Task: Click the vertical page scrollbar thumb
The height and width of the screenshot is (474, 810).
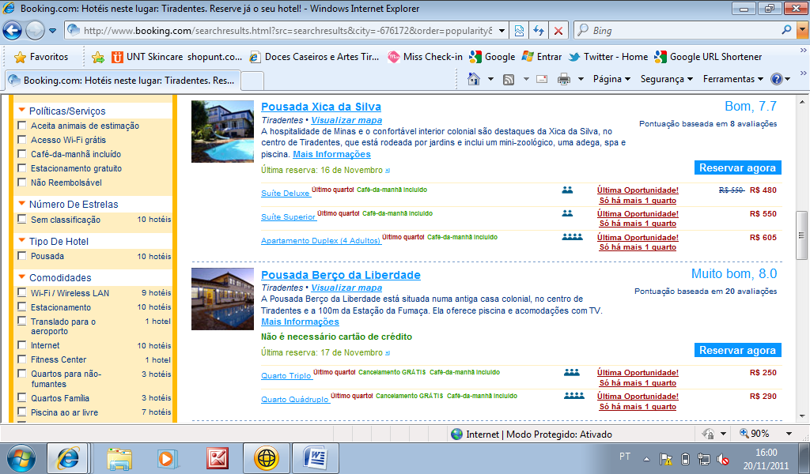Action: pos(802,235)
